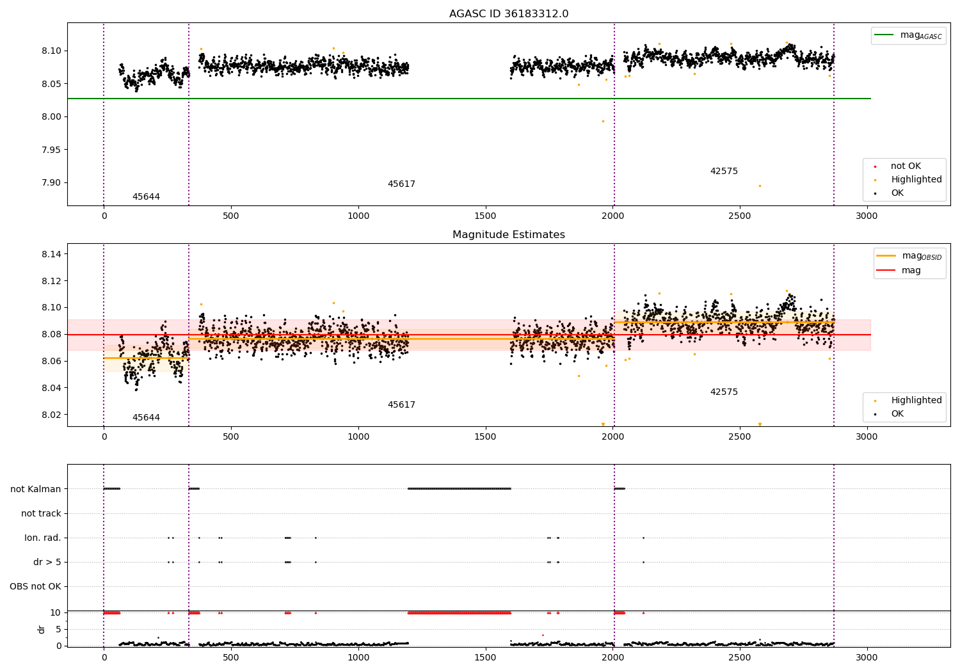The image size is (960, 672).
Task: Click the orange outlier point near 7.99 magnitude
Action: pos(603,121)
